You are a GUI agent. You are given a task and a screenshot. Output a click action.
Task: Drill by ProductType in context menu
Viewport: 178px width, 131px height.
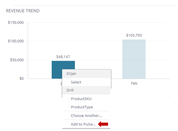pyautogui.click(x=82, y=107)
